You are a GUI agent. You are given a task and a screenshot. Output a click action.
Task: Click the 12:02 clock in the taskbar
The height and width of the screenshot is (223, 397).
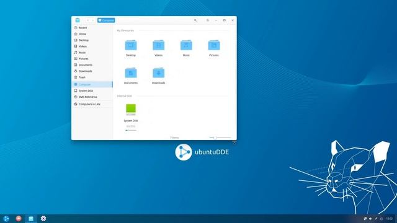click(x=390, y=219)
